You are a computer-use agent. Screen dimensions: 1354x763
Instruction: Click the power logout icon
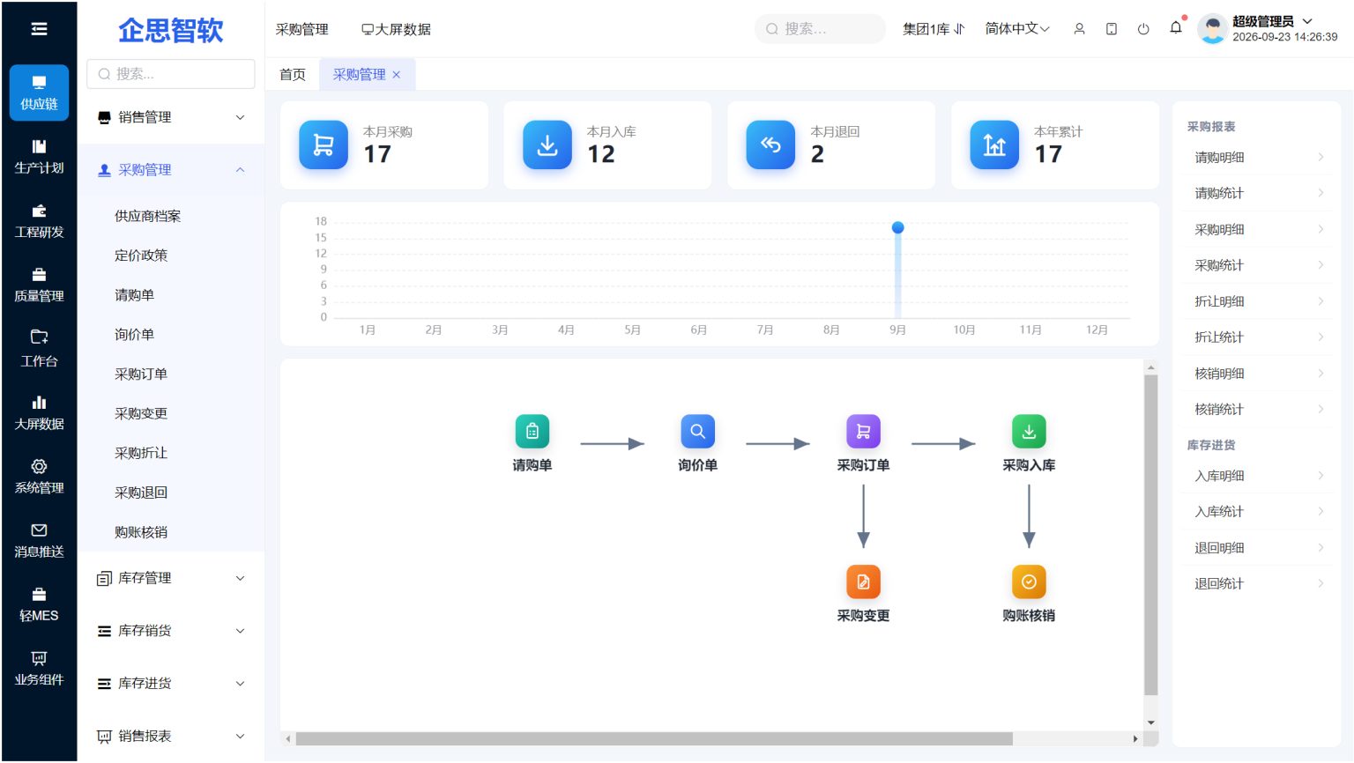pos(1143,29)
